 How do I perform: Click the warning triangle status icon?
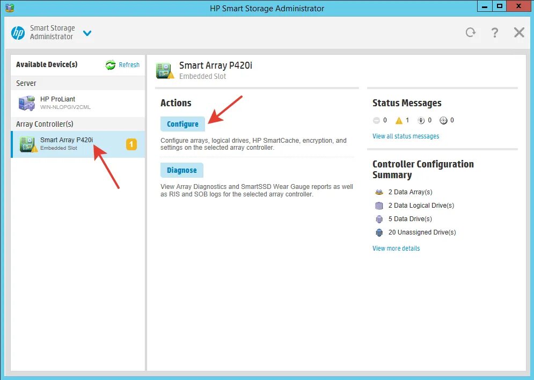pyautogui.click(x=399, y=120)
